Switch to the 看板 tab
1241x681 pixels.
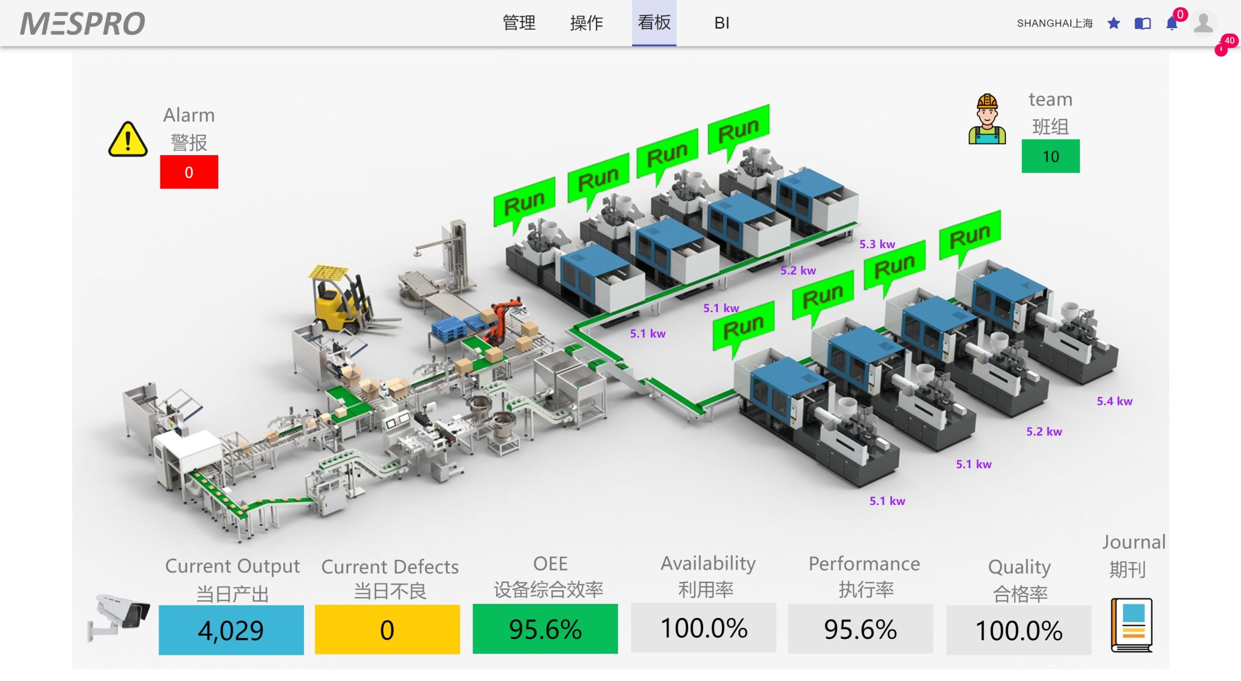click(x=654, y=23)
